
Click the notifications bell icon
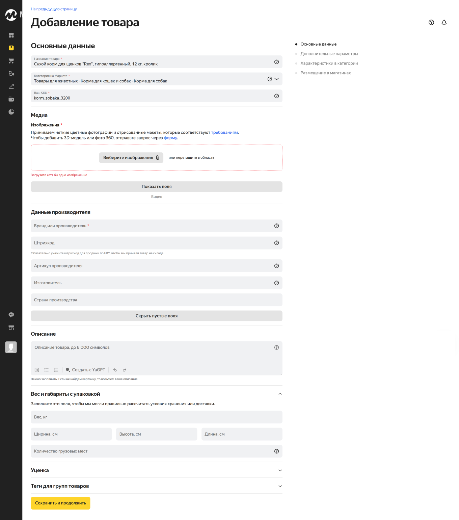tap(444, 23)
